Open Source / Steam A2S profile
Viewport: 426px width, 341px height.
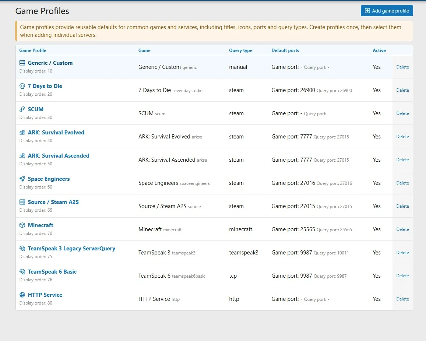click(53, 202)
